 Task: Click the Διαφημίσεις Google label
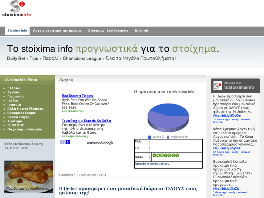click(x=100, y=142)
